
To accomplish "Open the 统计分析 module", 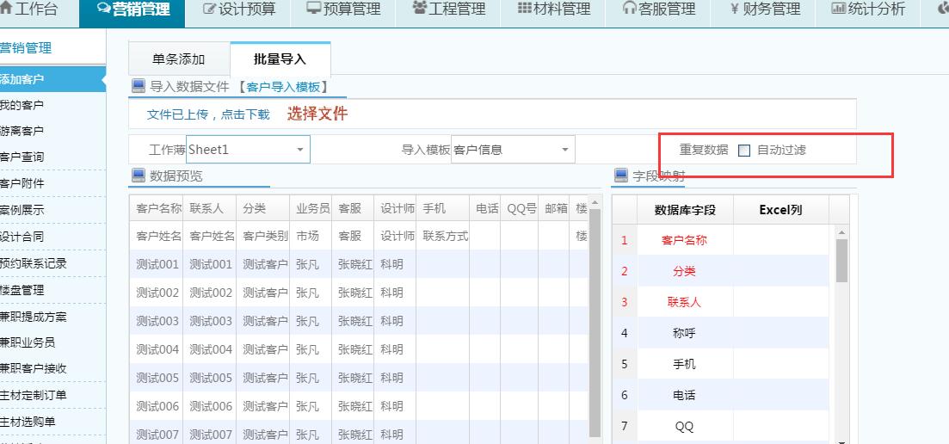I will pyautogui.click(x=868, y=10).
